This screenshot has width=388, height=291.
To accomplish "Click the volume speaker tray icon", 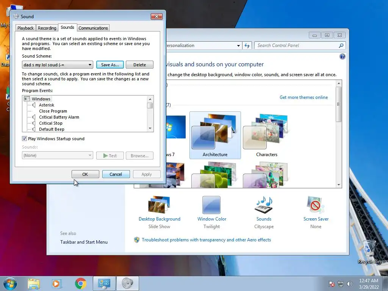I will coord(350,284).
